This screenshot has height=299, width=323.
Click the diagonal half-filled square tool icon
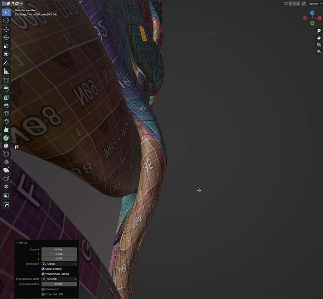coord(6,195)
